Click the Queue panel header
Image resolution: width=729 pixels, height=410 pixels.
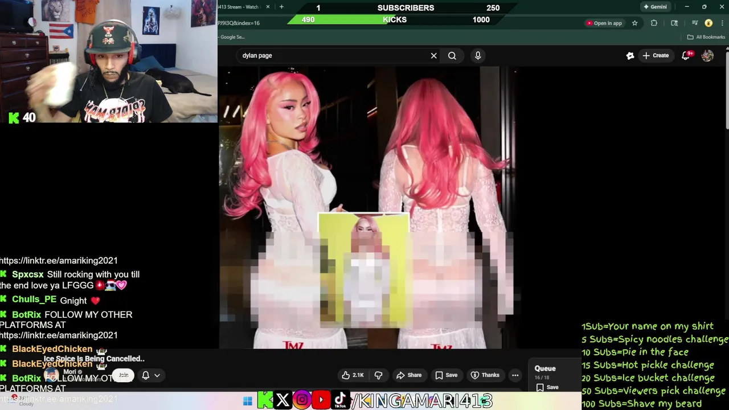pyautogui.click(x=545, y=368)
